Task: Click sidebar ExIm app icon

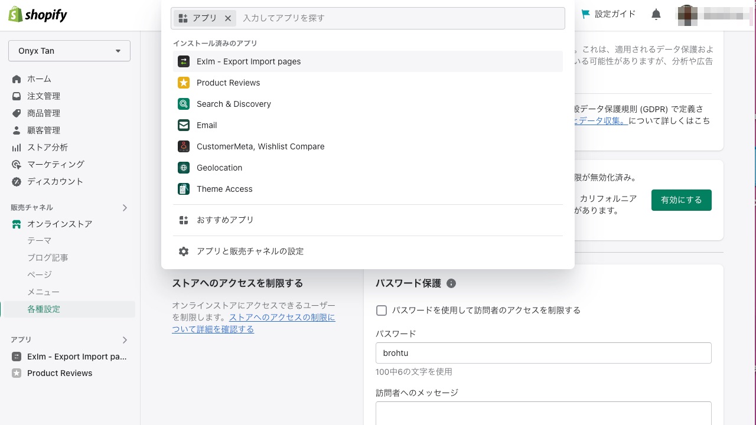Action: [x=17, y=357]
